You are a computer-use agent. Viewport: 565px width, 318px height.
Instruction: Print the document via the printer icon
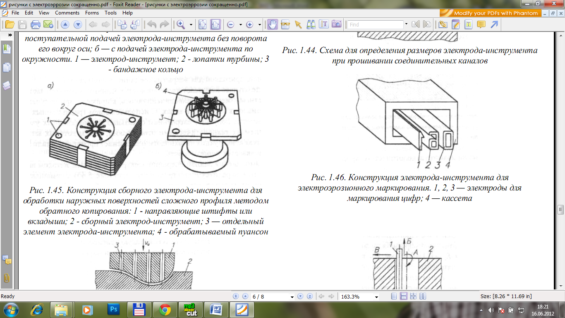[x=36, y=24]
